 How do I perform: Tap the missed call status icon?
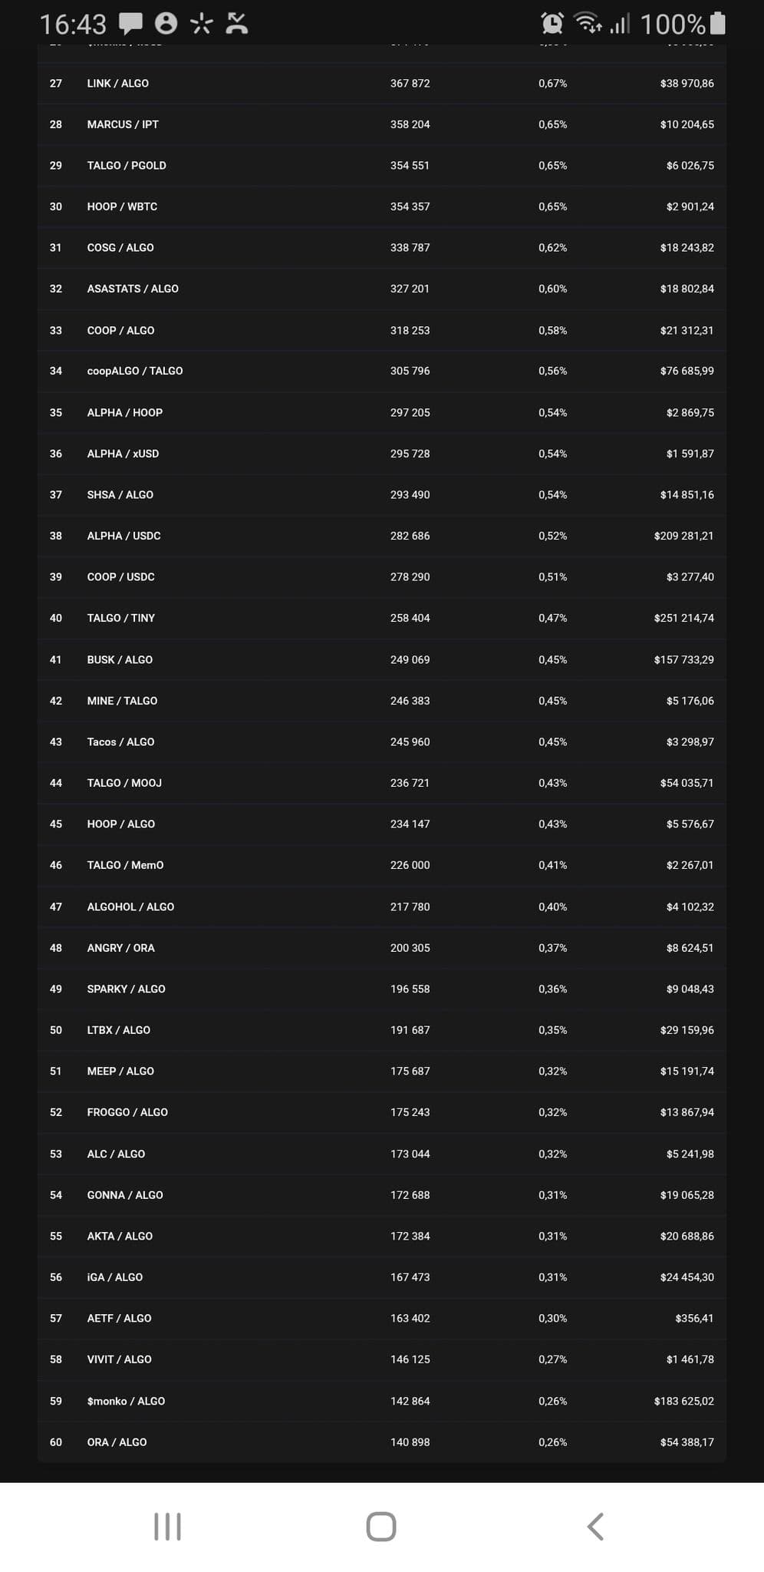pyautogui.click(x=237, y=23)
